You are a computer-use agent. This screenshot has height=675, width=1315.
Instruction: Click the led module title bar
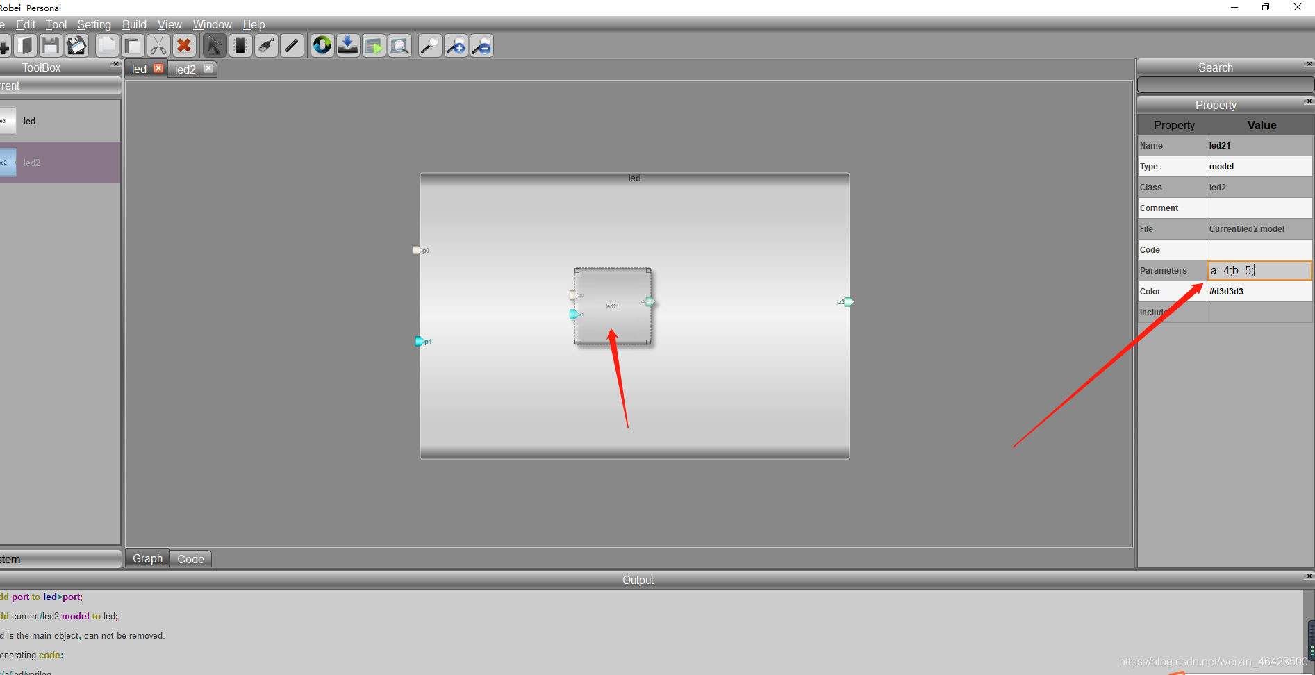[635, 178]
